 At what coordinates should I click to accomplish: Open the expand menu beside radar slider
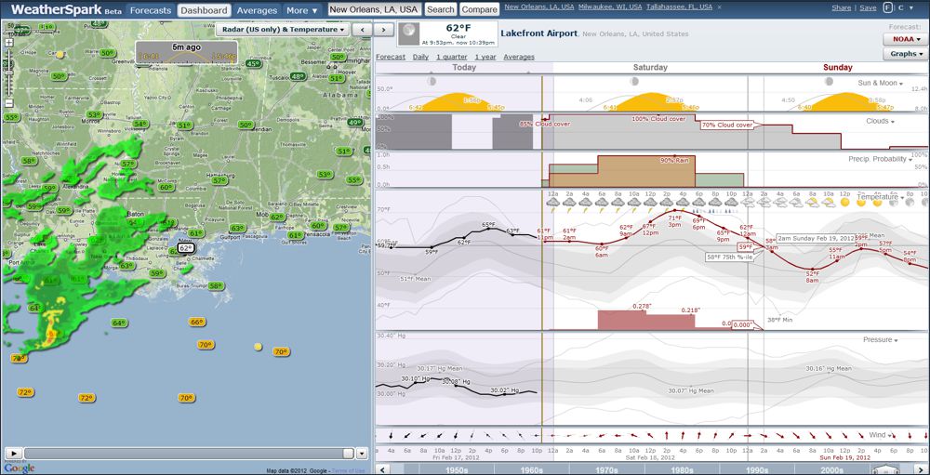coord(363,454)
